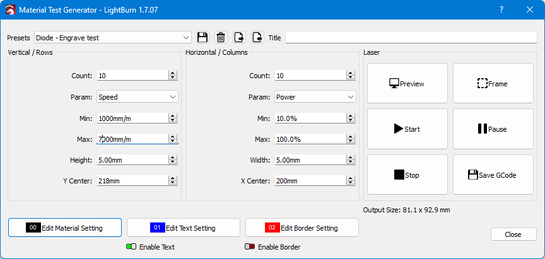The image size is (545, 259).
Task: Click the red 02 Edit Border Setting button
Action: pyautogui.click(x=302, y=227)
